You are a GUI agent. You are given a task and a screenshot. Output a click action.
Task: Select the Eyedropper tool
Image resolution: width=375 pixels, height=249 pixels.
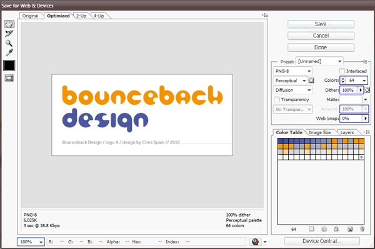tap(9, 52)
